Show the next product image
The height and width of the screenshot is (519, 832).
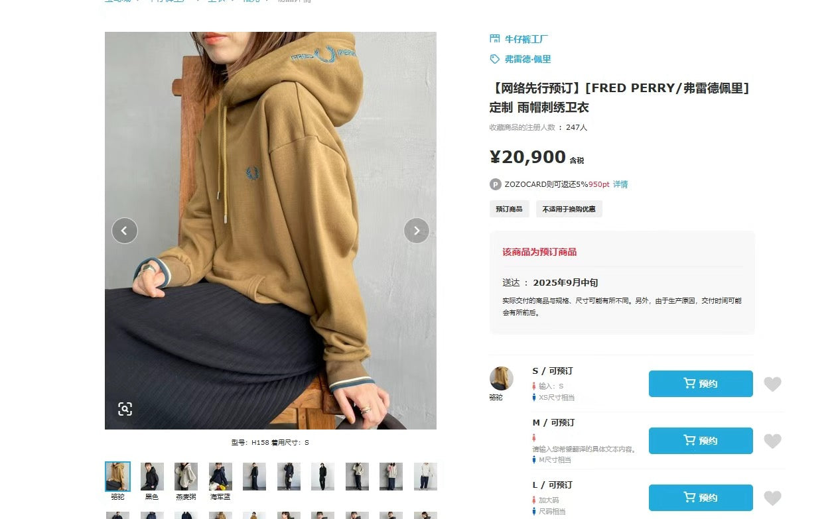click(x=417, y=231)
